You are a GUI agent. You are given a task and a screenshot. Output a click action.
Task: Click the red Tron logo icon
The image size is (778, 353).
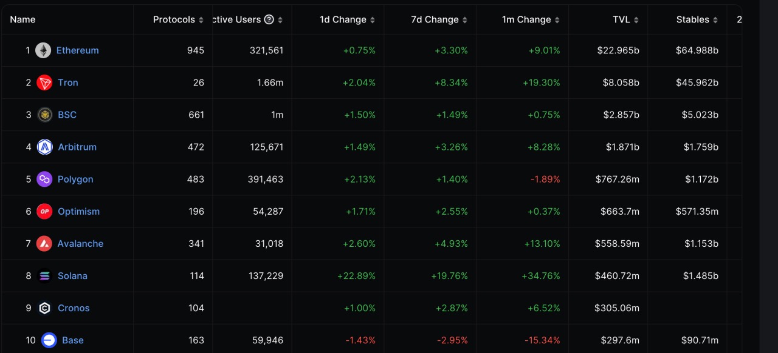[44, 82]
